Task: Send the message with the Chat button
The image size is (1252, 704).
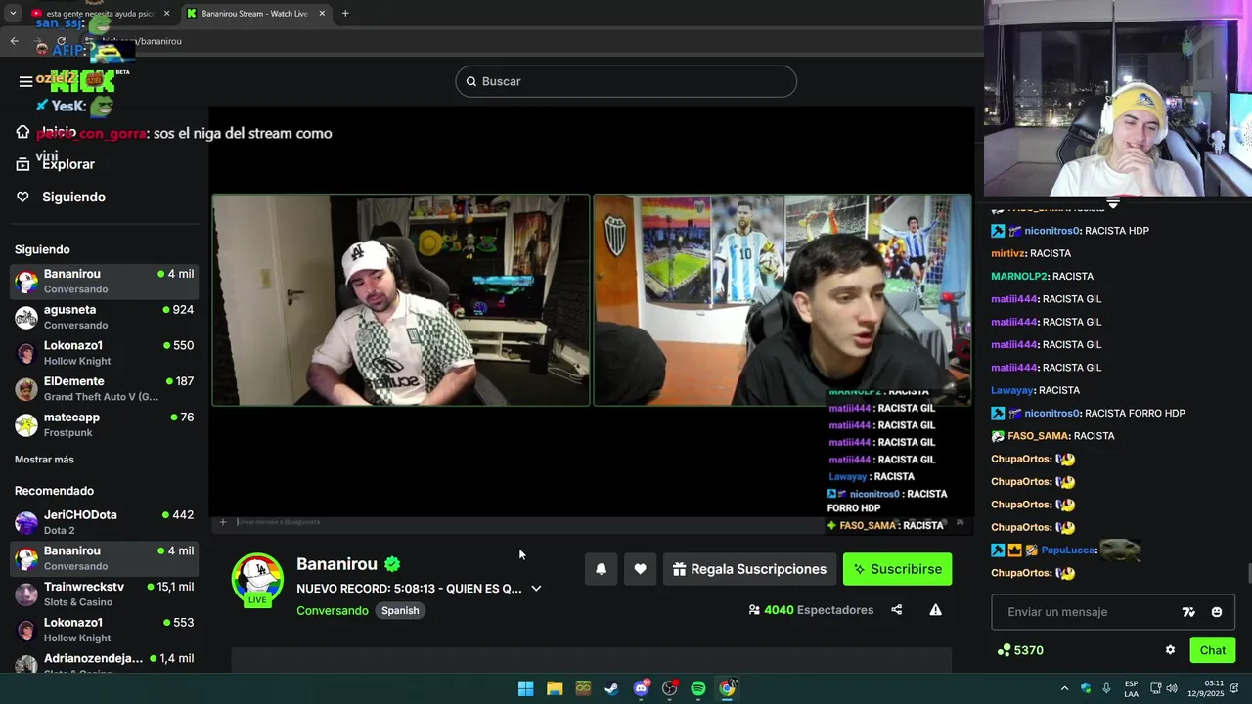Action: click(x=1213, y=650)
